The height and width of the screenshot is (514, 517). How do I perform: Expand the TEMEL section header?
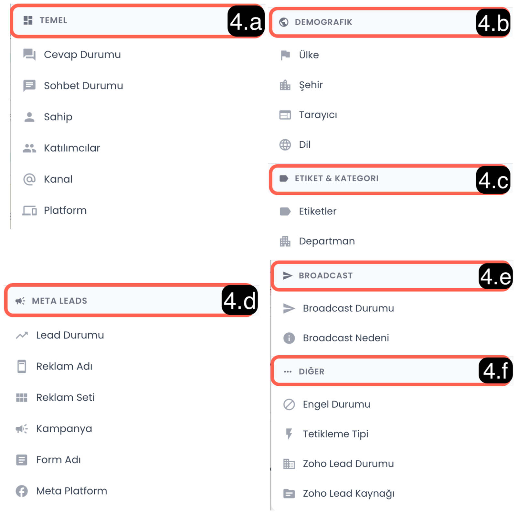pyautogui.click(x=120, y=21)
